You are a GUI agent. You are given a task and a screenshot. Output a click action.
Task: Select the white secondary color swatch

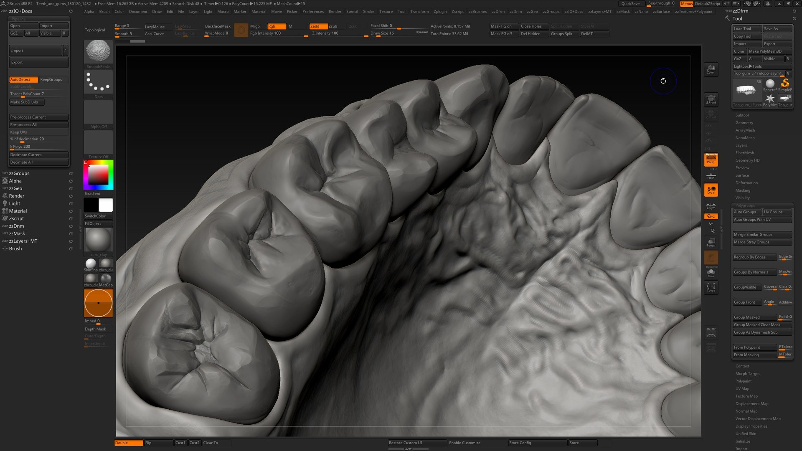pyautogui.click(x=106, y=205)
